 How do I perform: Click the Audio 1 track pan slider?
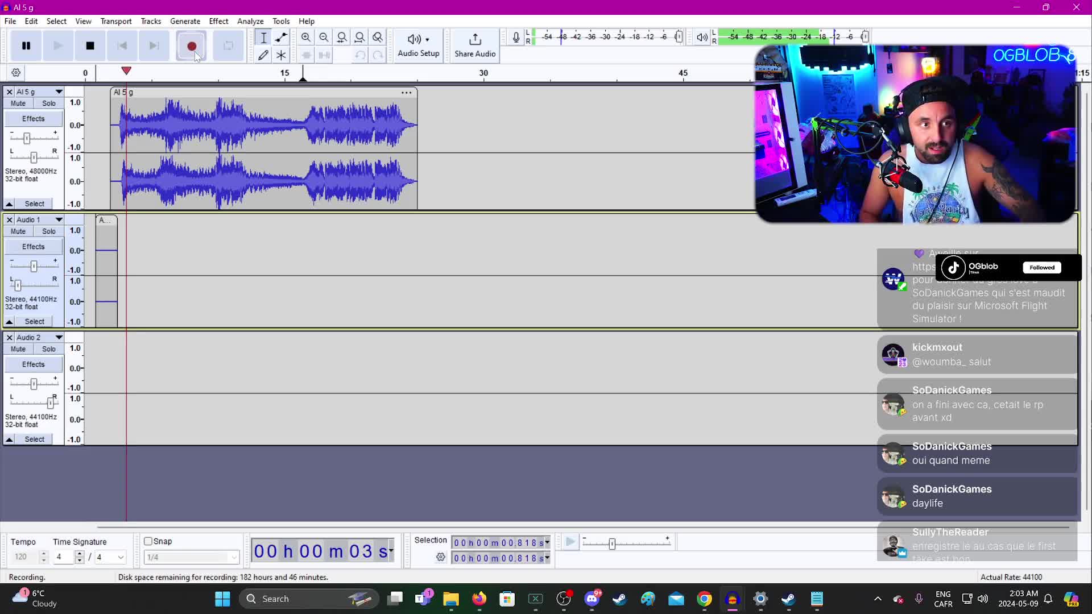pos(18,285)
